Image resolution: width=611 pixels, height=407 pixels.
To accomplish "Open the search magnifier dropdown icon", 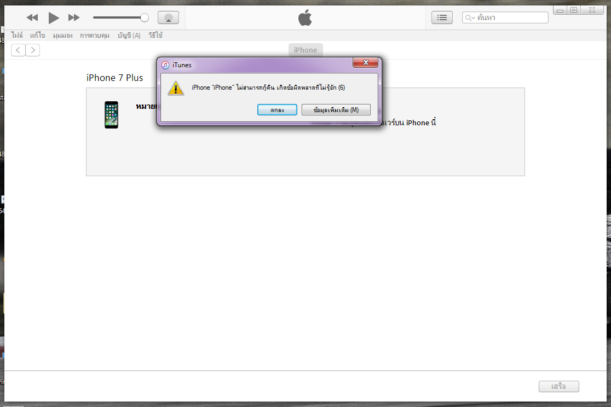I will (470, 18).
